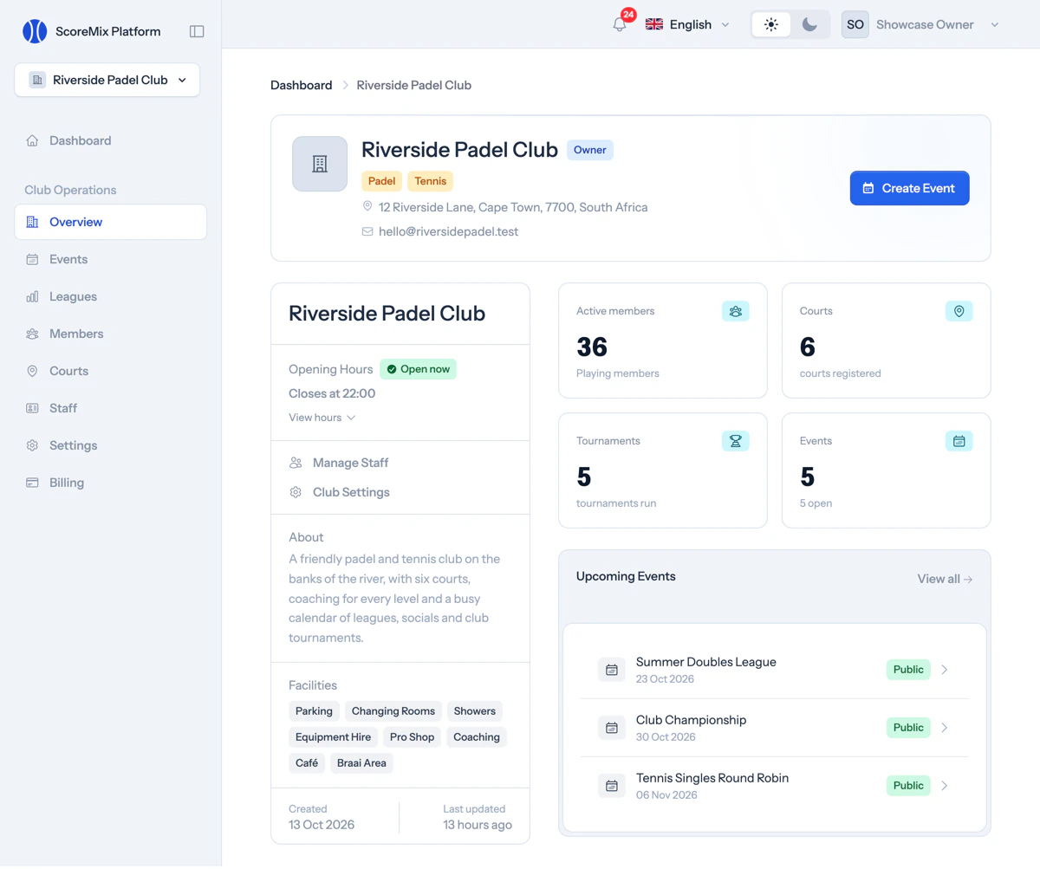
Task: Click the club building avatar thumbnail
Action: pos(320,164)
